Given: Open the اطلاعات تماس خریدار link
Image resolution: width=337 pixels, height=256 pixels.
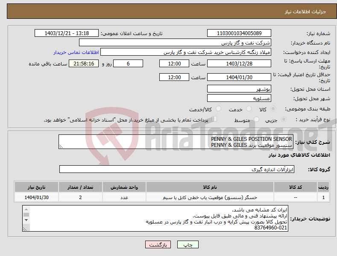Looking at the screenshot, I should coord(76,52).
